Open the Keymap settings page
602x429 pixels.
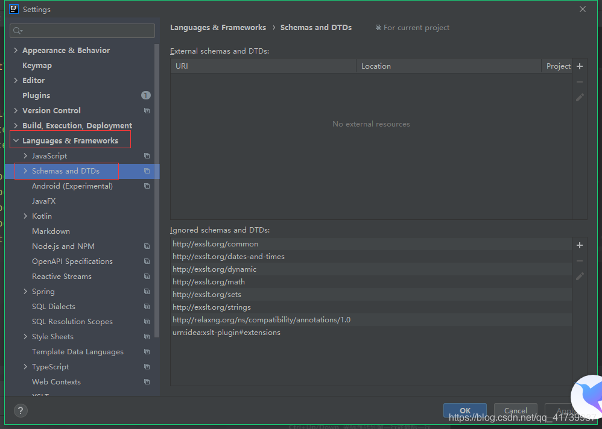point(37,66)
